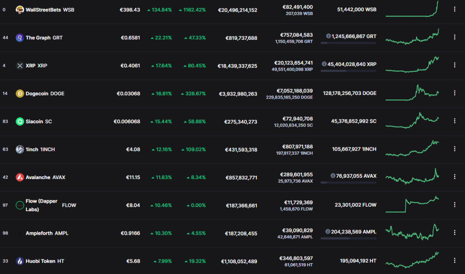Click the XRP circulating supply progress bar
The height and width of the screenshot is (274, 465).
coord(349,71)
